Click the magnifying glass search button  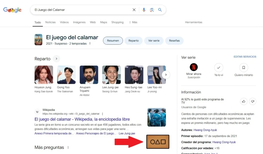160,10
